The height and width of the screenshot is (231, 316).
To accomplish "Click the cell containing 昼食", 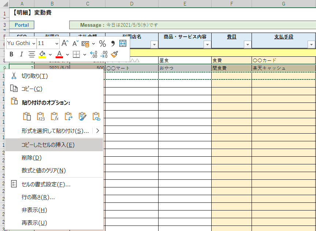I will [185, 60].
